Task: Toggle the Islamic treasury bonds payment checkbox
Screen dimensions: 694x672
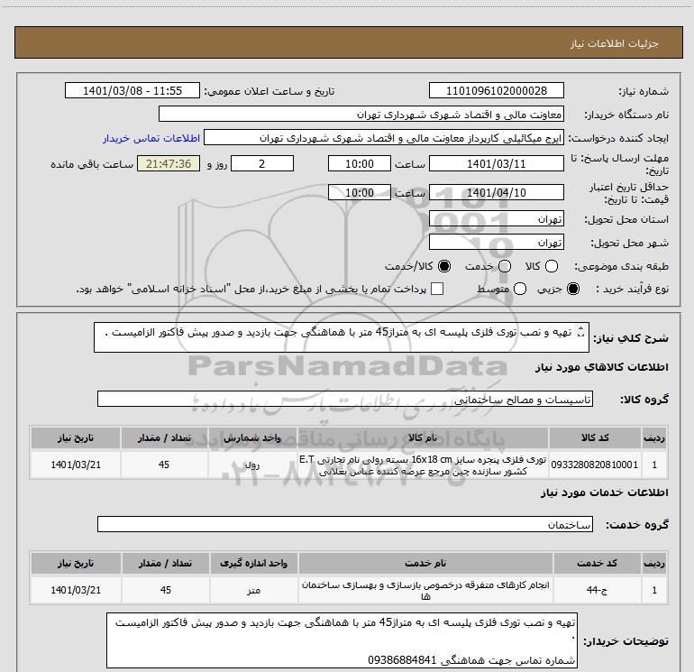Action: point(437,289)
